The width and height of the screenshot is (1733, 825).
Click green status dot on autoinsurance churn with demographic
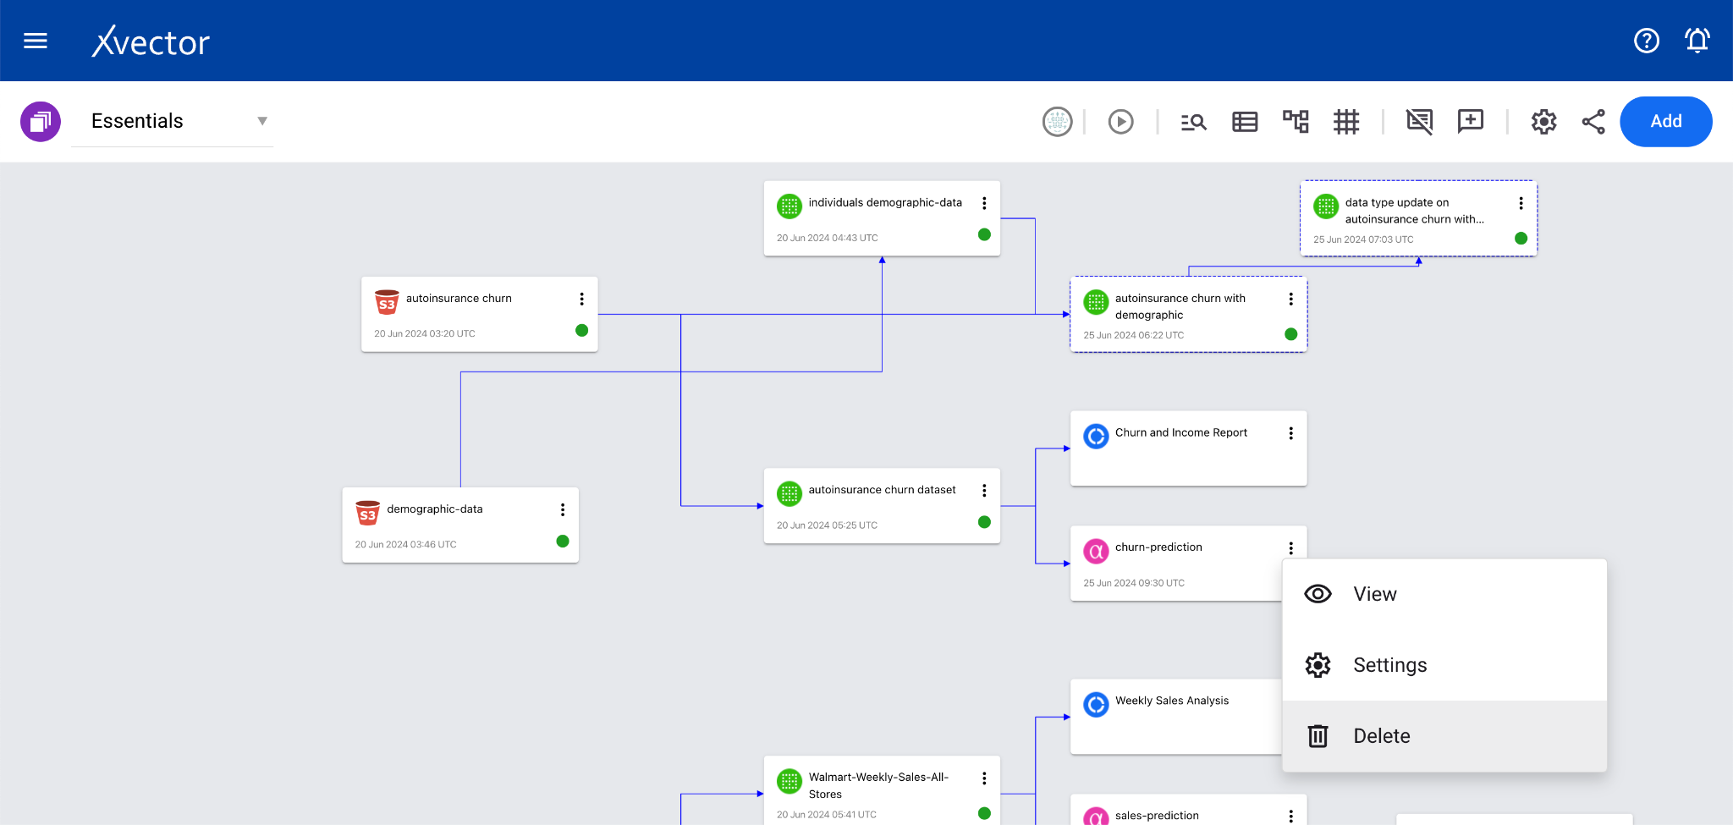(x=1290, y=333)
